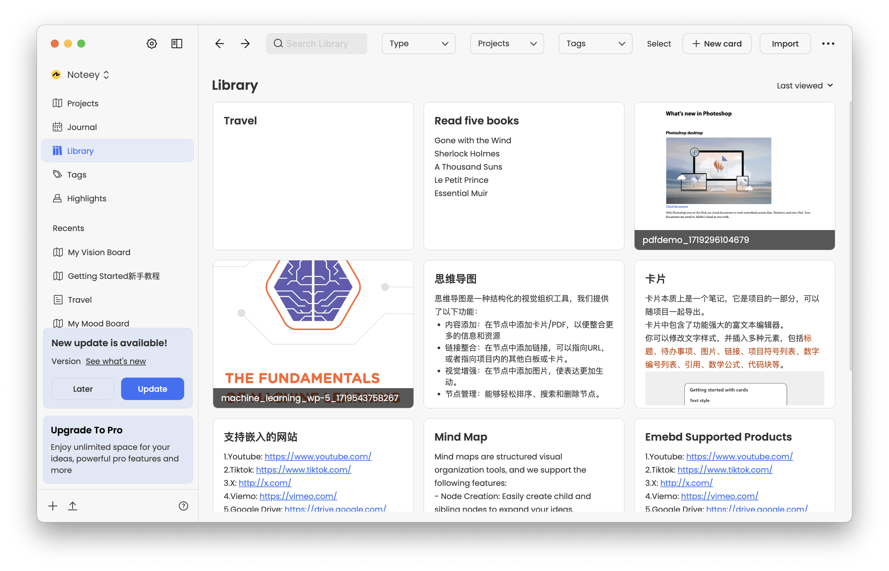The width and height of the screenshot is (889, 571).
Task: Click the My Vision Board icon in Recents
Action: click(x=58, y=252)
